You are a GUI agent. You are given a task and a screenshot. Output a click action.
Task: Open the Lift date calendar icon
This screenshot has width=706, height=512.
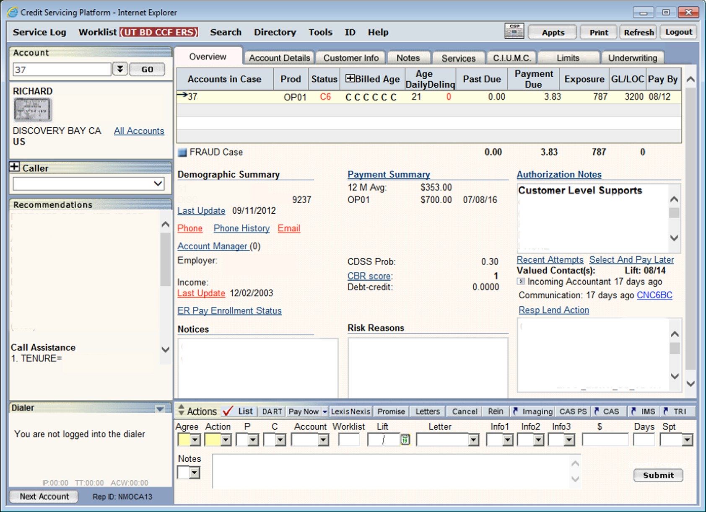[405, 440]
